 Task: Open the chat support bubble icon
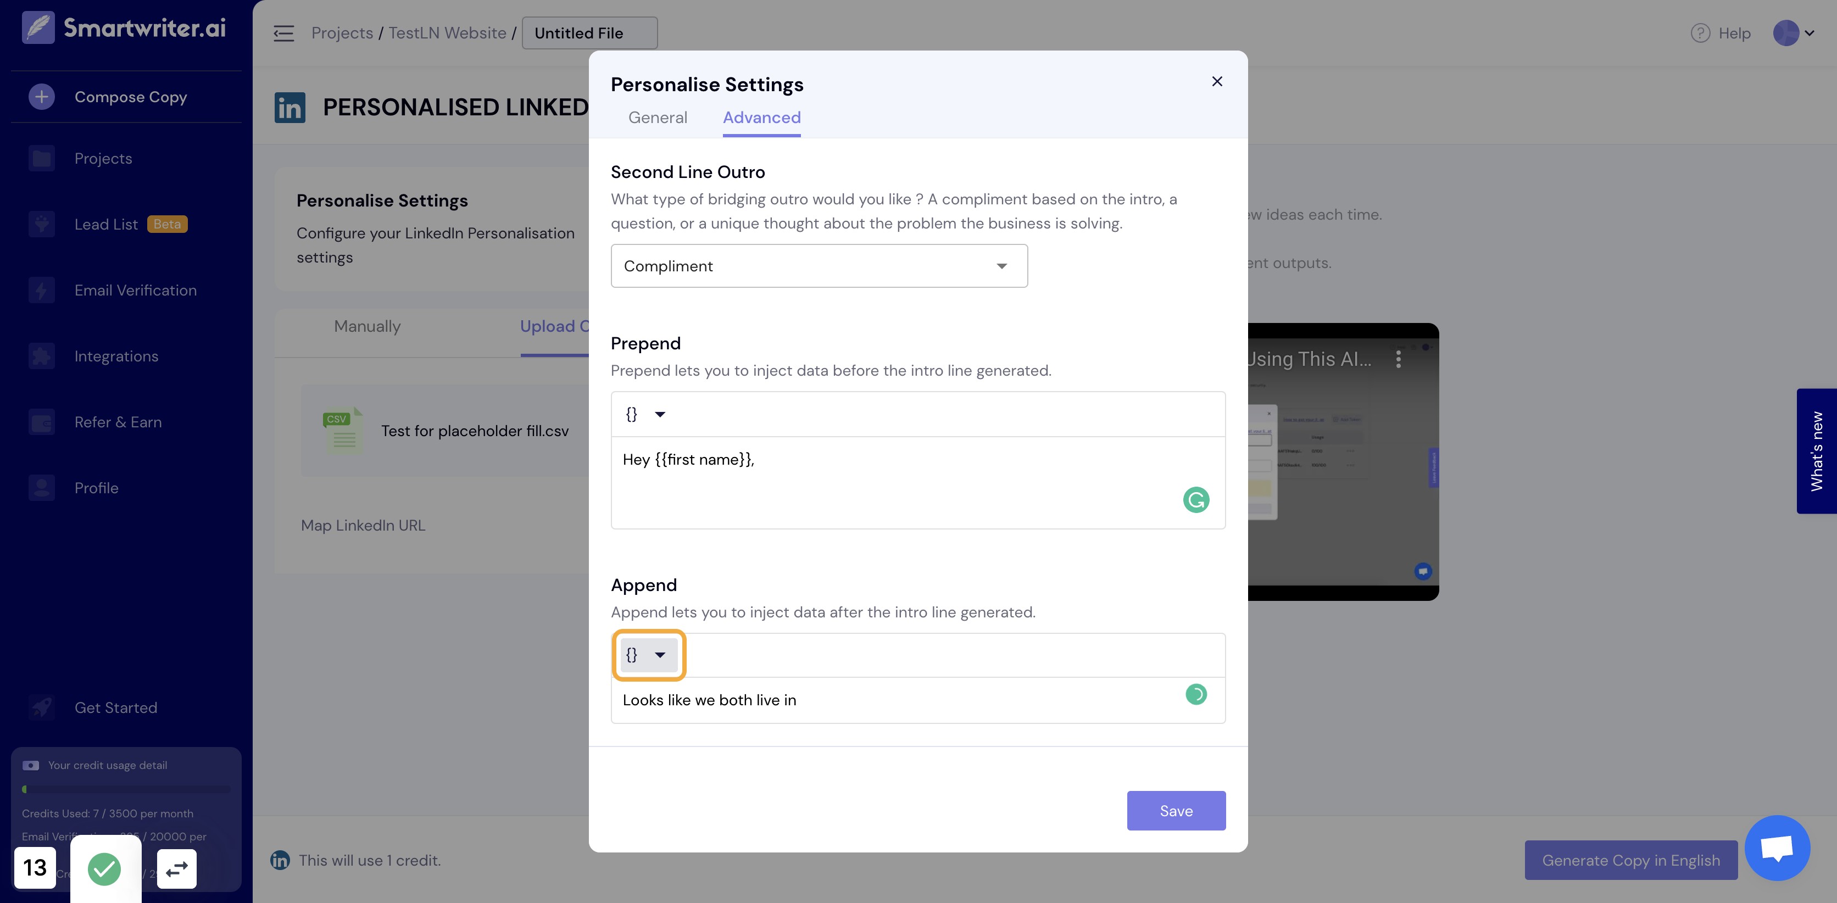coord(1777,848)
